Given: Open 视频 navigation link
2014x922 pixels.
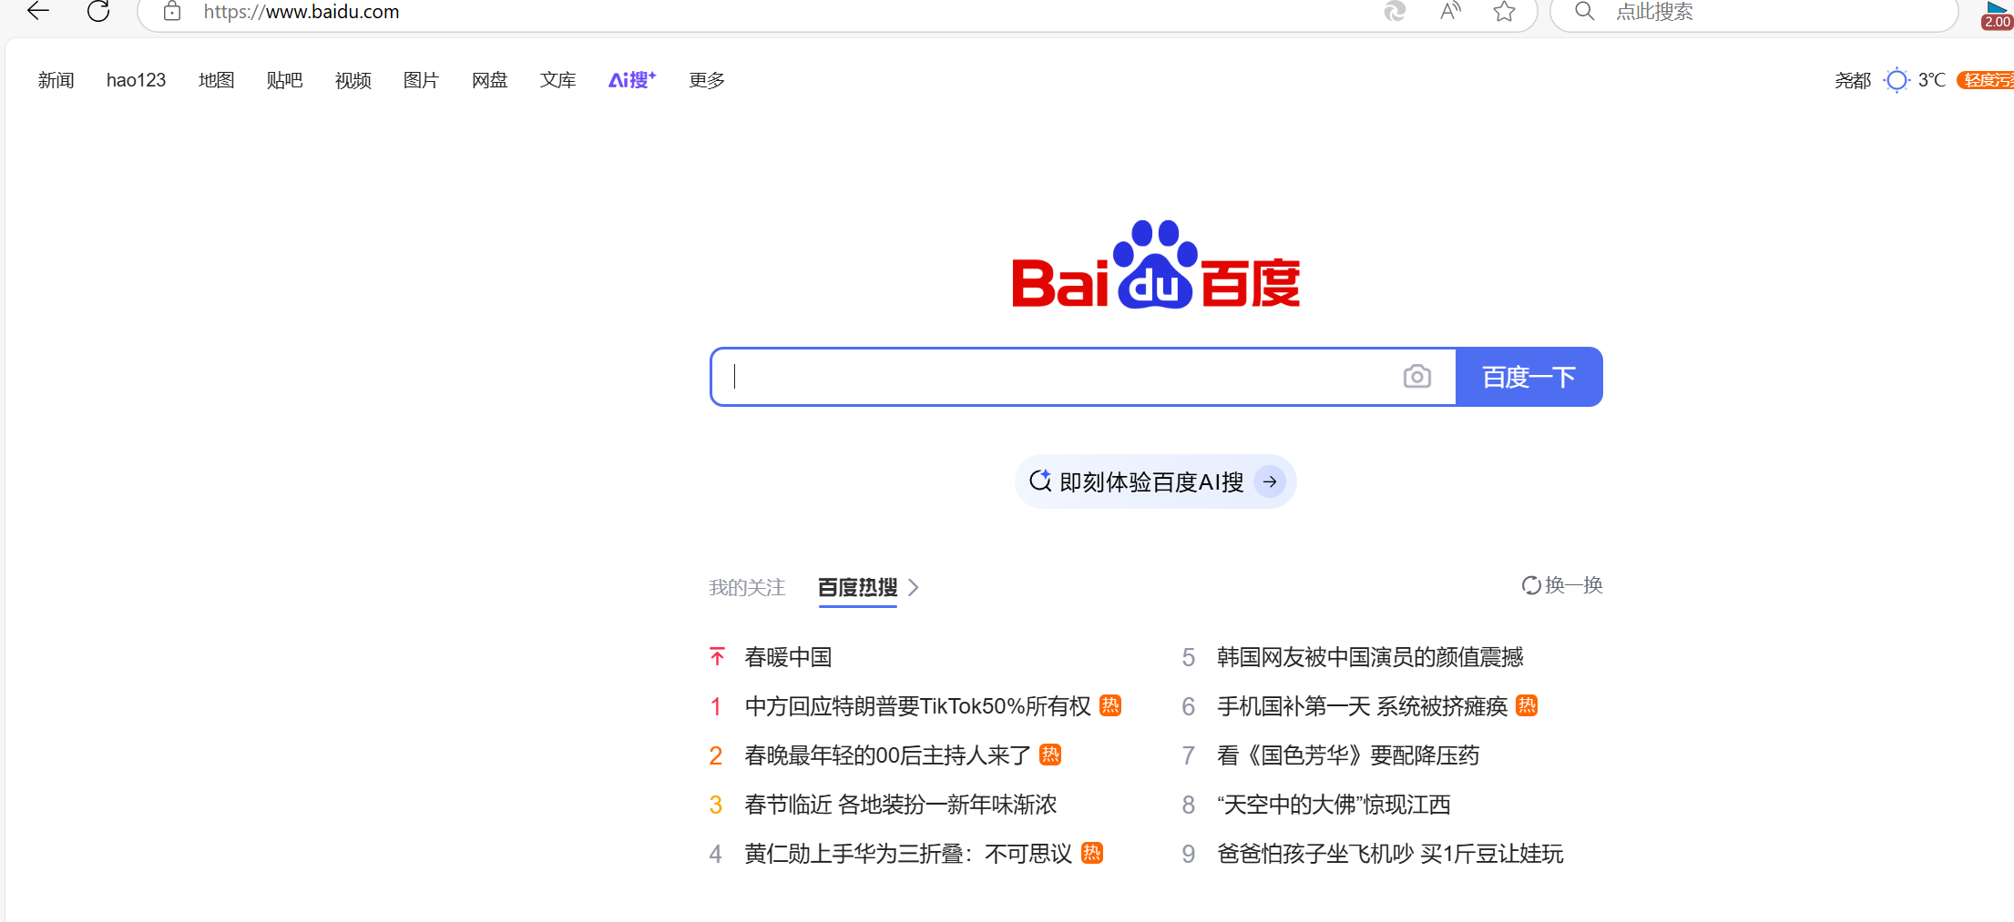Looking at the screenshot, I should [353, 80].
